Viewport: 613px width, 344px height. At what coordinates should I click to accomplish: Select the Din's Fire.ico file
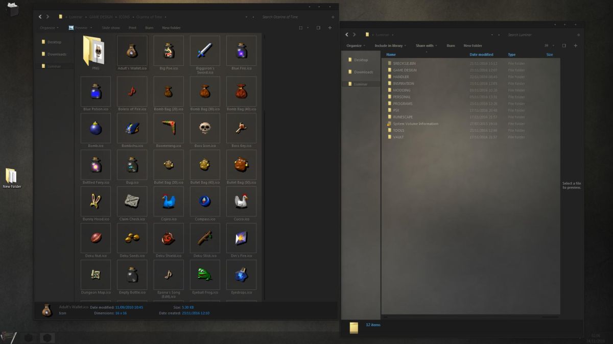click(x=241, y=241)
